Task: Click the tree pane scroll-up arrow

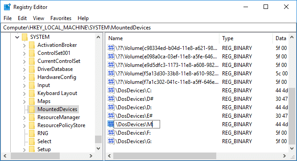Action: 98,37
